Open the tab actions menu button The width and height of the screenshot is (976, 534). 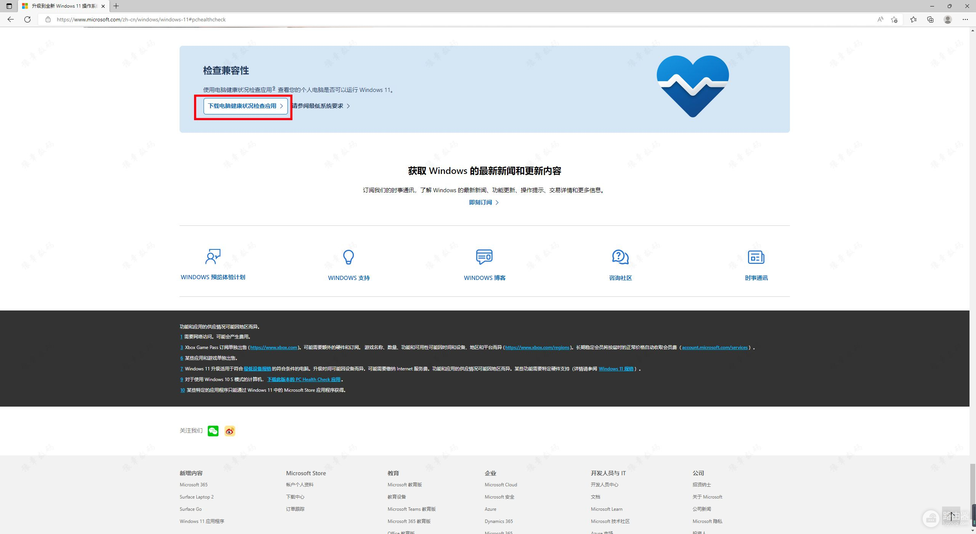point(9,6)
